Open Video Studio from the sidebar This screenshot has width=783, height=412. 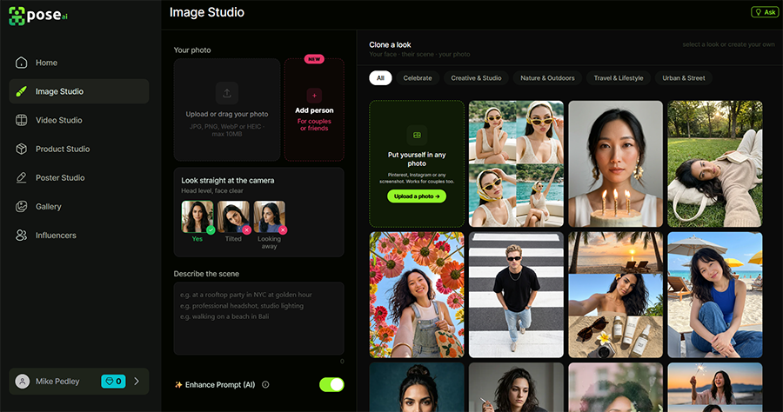pyautogui.click(x=79, y=120)
